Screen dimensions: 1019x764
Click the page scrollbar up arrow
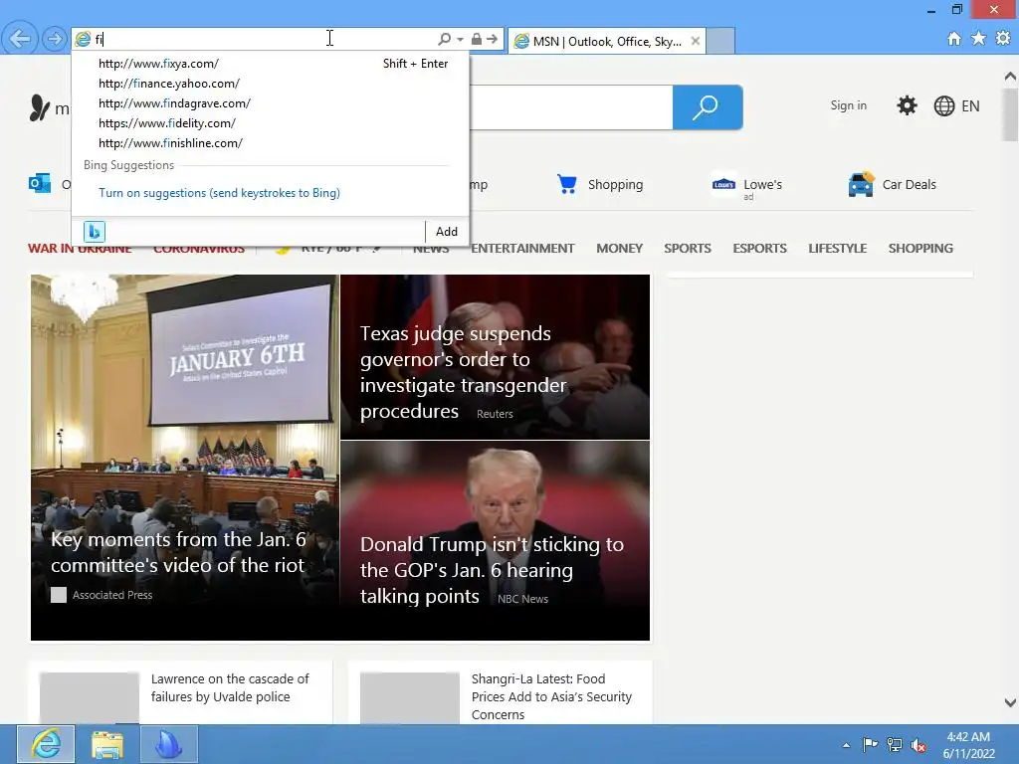coord(1010,76)
